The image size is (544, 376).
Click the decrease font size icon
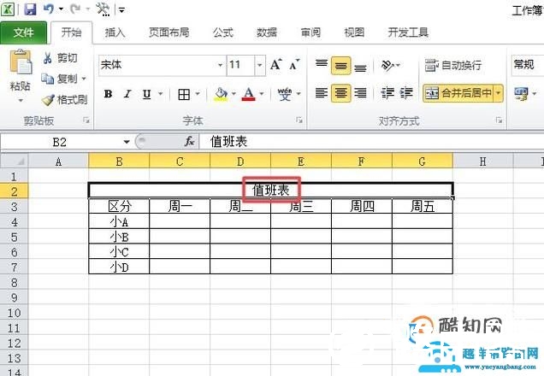294,64
